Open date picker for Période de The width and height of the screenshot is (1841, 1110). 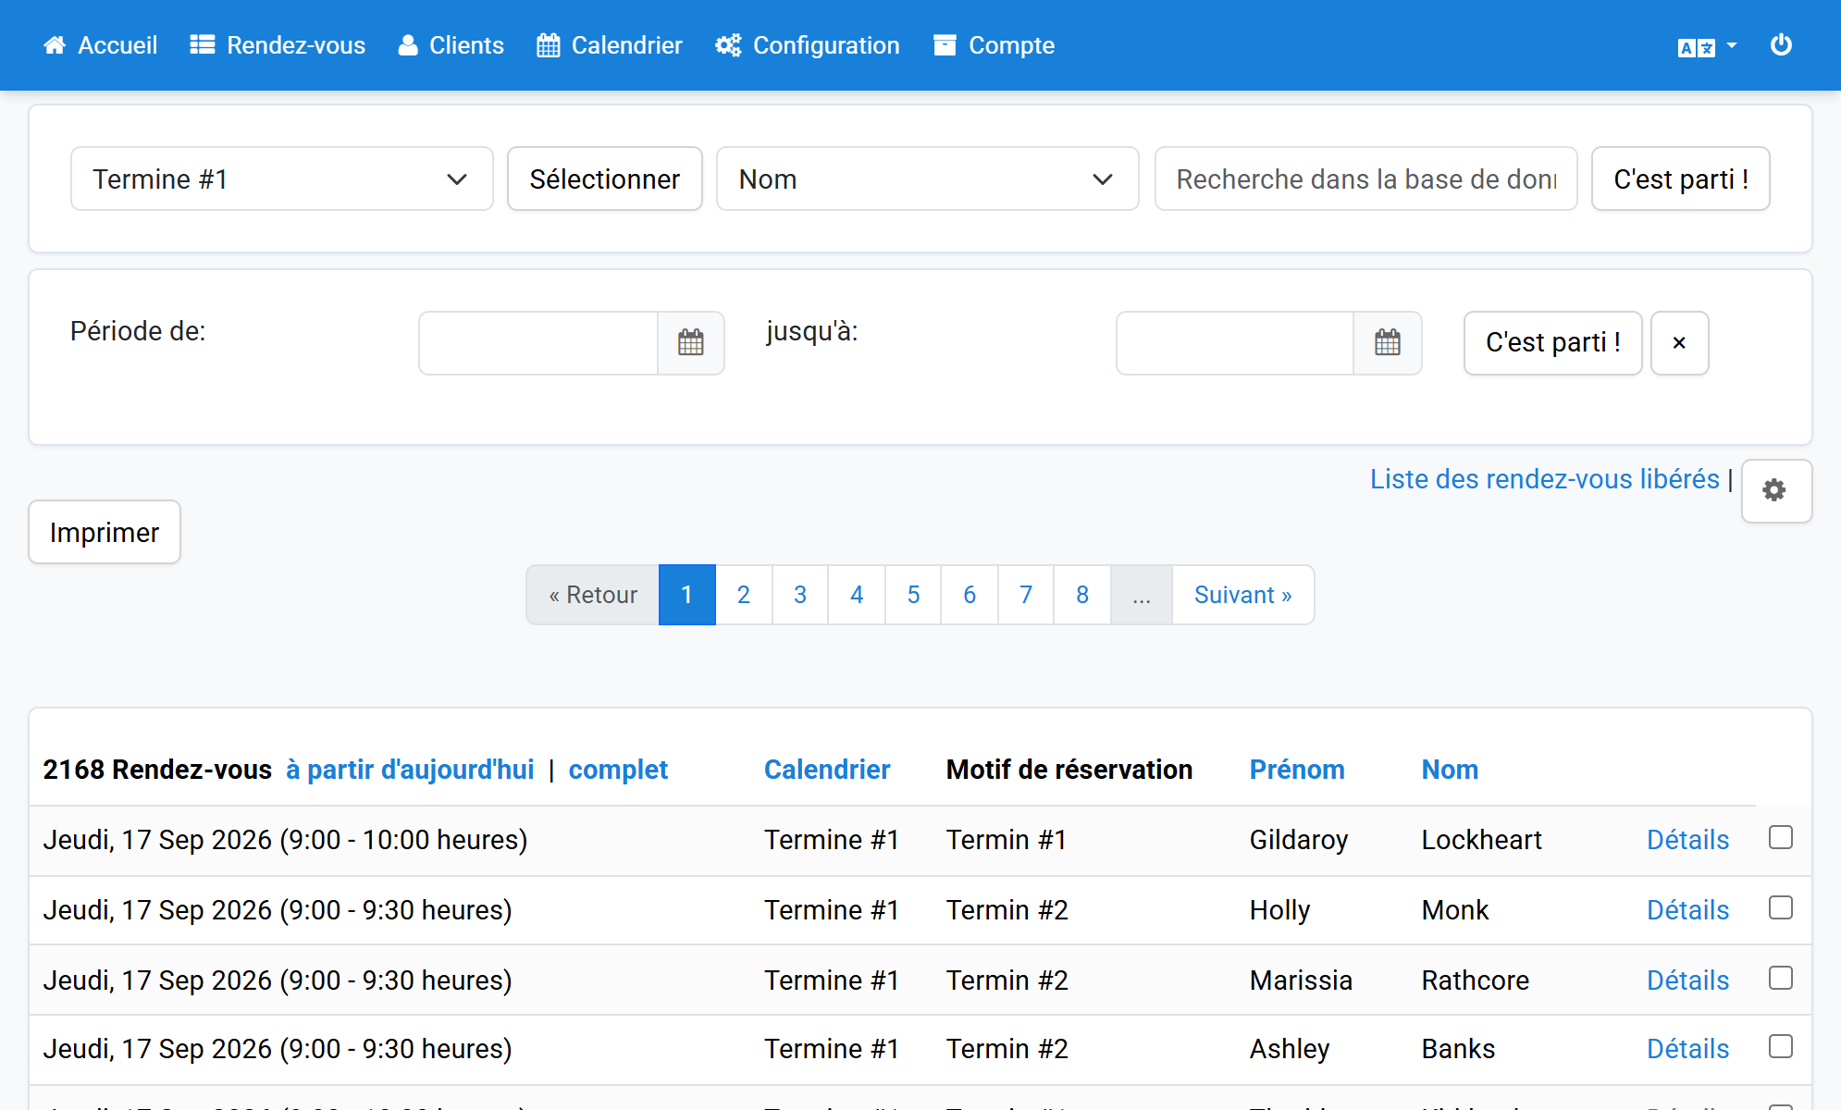tap(691, 343)
